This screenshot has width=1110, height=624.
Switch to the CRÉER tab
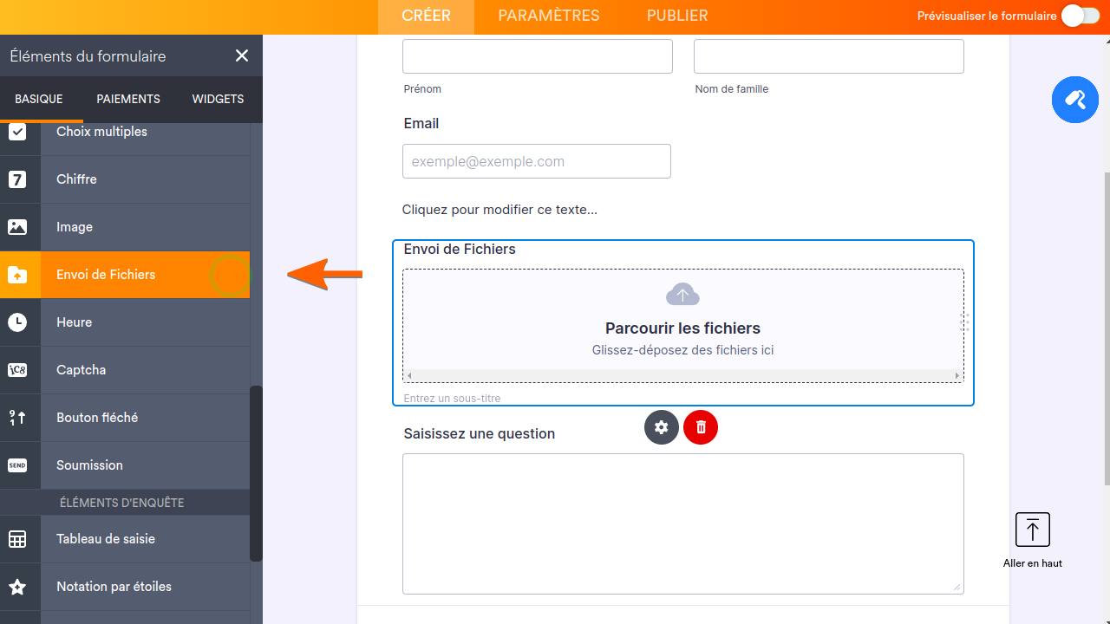(x=426, y=16)
